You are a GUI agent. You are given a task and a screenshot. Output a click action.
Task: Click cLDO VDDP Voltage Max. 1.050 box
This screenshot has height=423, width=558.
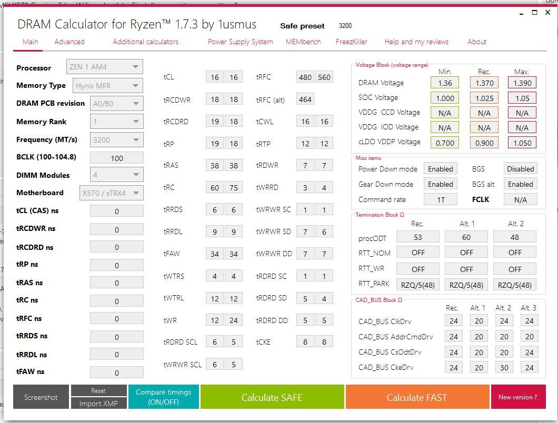click(522, 143)
